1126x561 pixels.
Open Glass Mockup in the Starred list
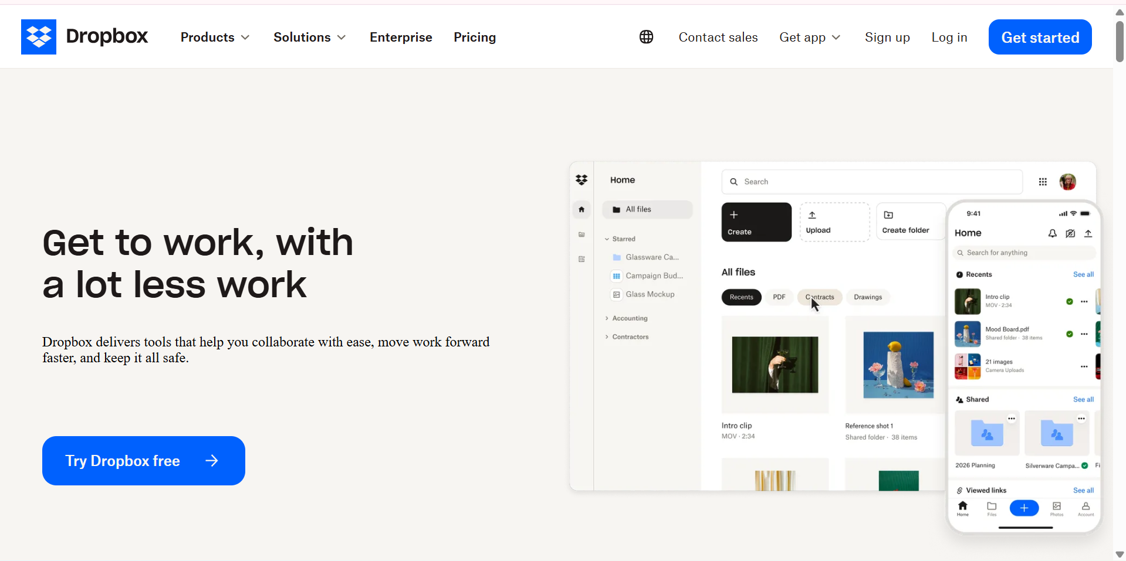[x=643, y=294]
